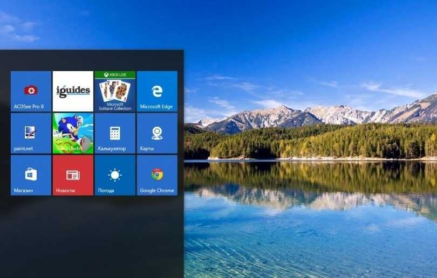437x278 pixels.
Task: Launch the Калькулятор calculator icon
Action: coord(115,133)
